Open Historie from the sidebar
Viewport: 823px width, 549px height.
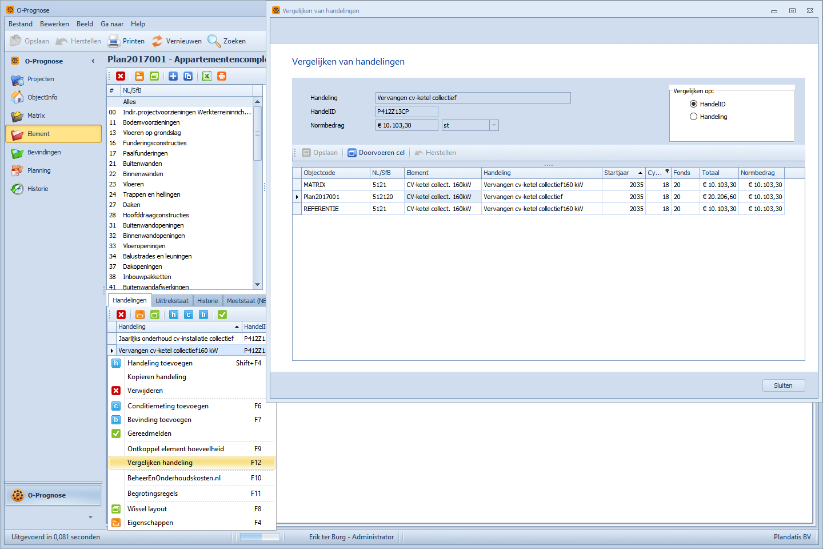coord(38,189)
